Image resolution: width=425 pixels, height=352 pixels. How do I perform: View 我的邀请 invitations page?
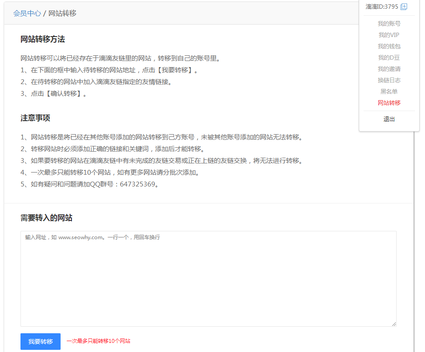pos(389,68)
